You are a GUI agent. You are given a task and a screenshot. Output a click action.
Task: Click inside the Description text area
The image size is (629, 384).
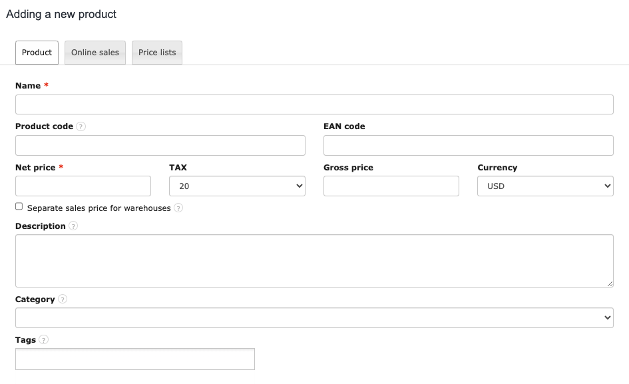314,261
